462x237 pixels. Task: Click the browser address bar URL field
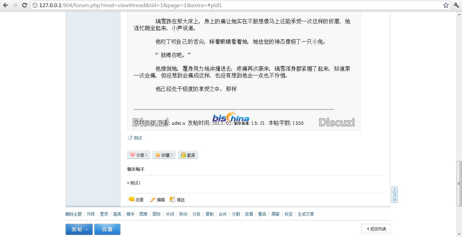click(237, 5)
